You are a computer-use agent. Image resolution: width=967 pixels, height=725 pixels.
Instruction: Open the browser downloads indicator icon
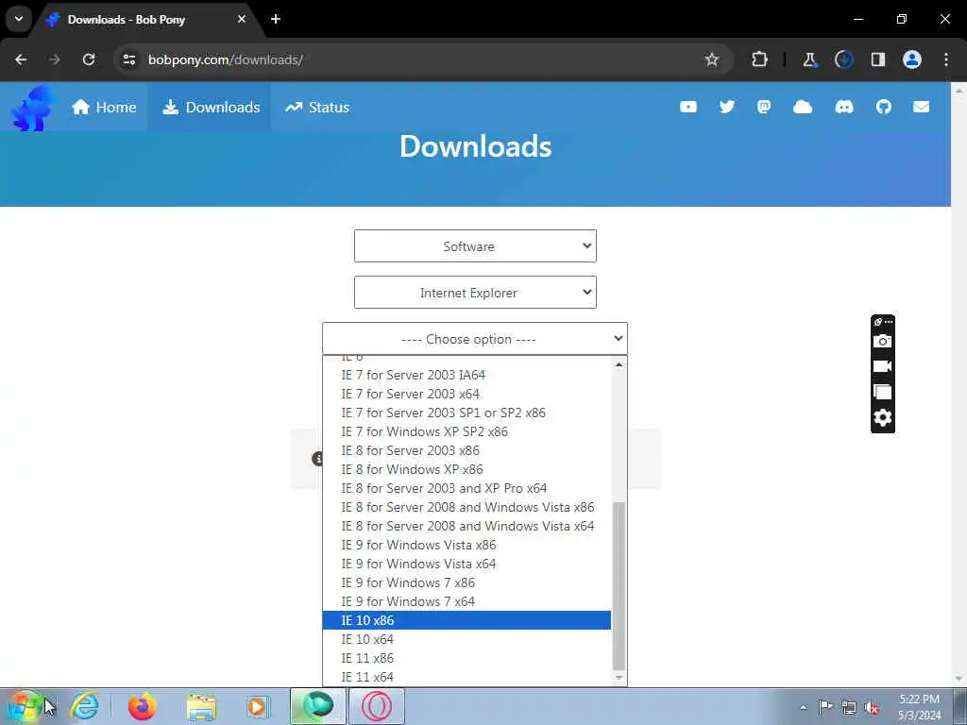[843, 59]
